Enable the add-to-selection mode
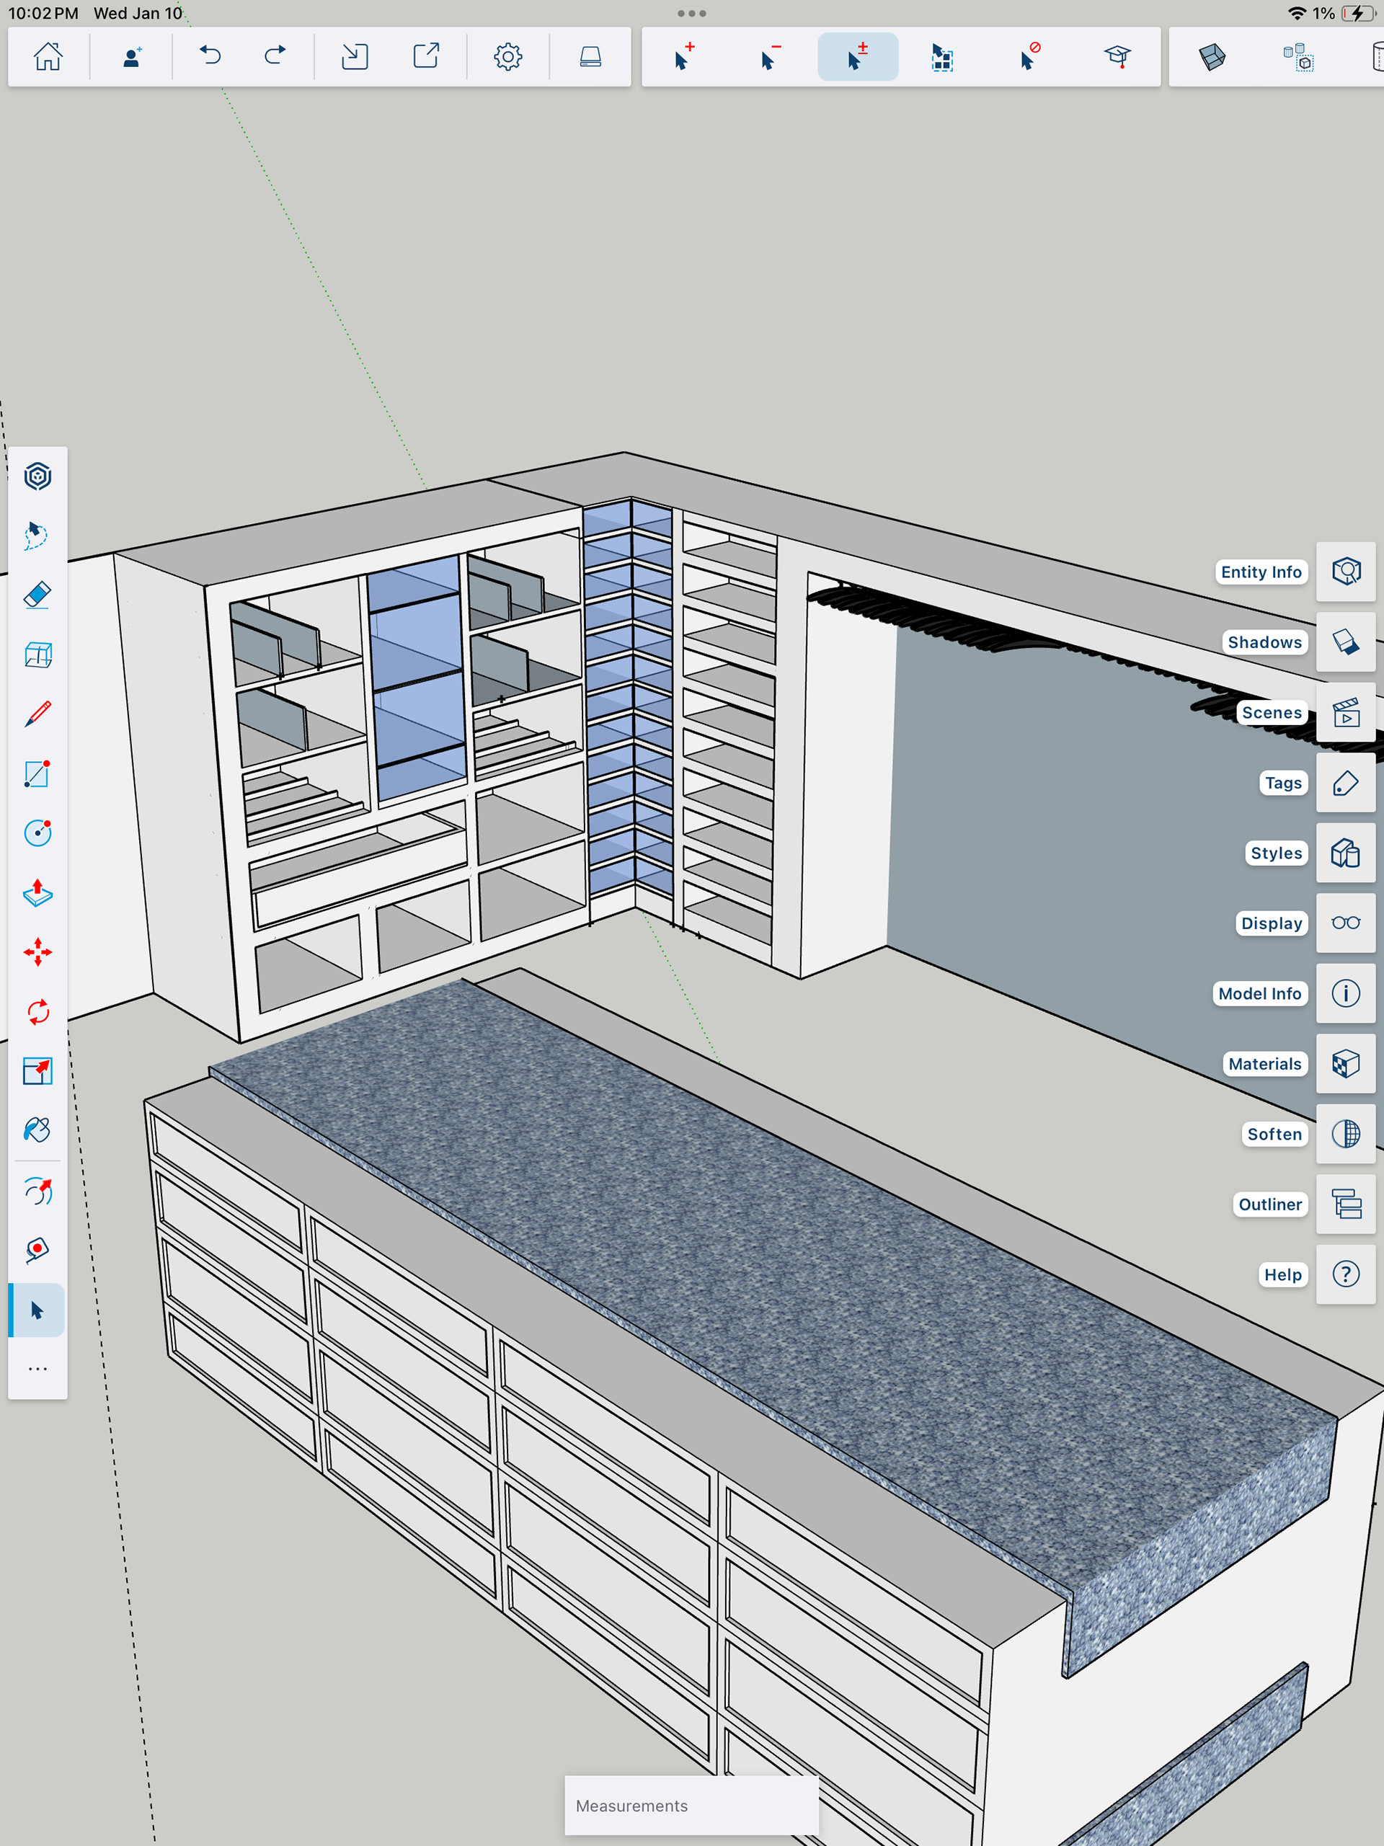1384x1846 pixels. [683, 57]
